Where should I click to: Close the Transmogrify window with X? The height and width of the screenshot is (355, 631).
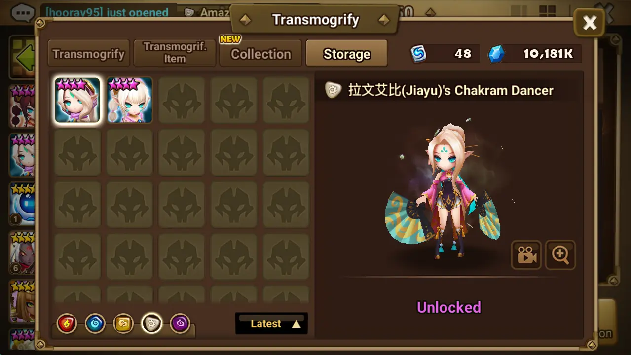coord(590,23)
